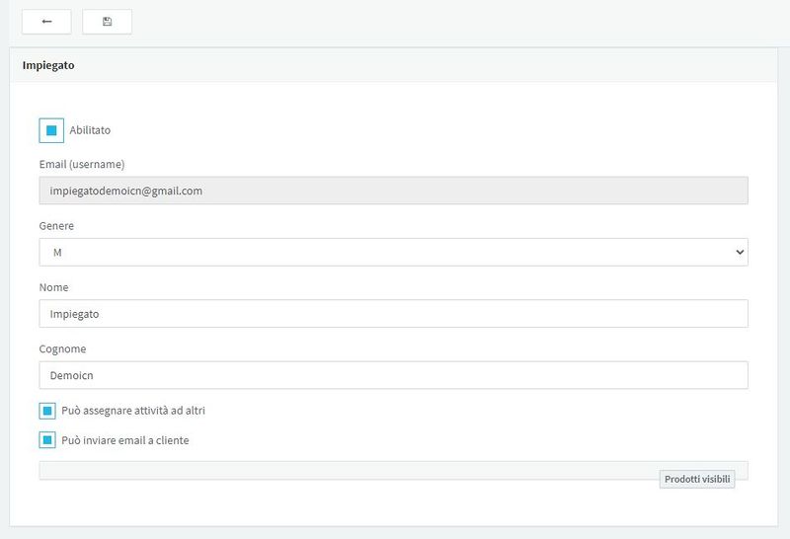Viewport: 790px width, 539px height.
Task: Focus the Nome field containing Impiegato
Action: pyautogui.click(x=393, y=314)
